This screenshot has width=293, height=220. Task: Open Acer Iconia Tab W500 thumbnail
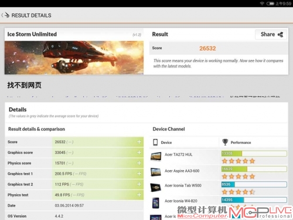156,187
